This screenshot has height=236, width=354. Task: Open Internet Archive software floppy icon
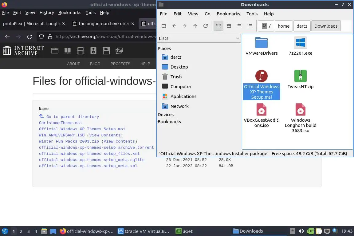[x=106, y=51]
